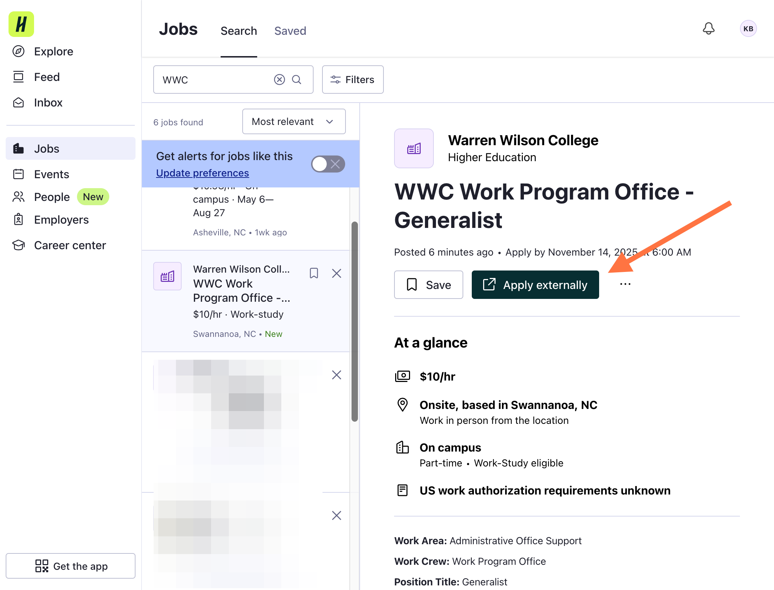Click Apply externally
The image size is (774, 590).
(535, 285)
